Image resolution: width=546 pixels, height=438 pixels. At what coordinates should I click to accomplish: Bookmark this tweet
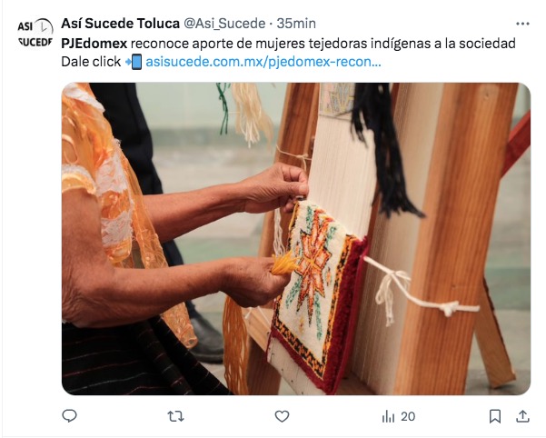495,416
